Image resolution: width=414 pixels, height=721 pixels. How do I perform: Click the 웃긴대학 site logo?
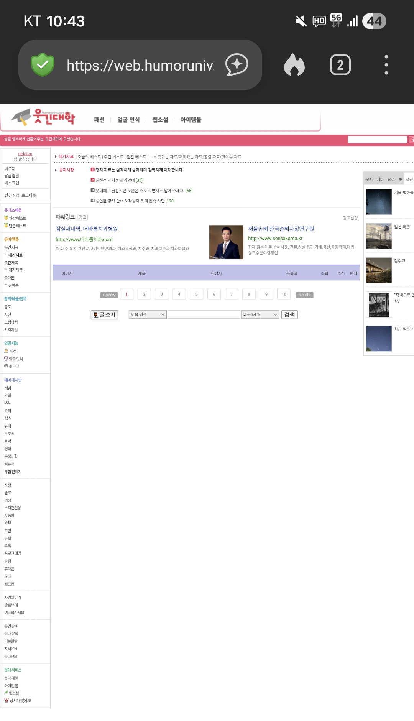coord(43,117)
